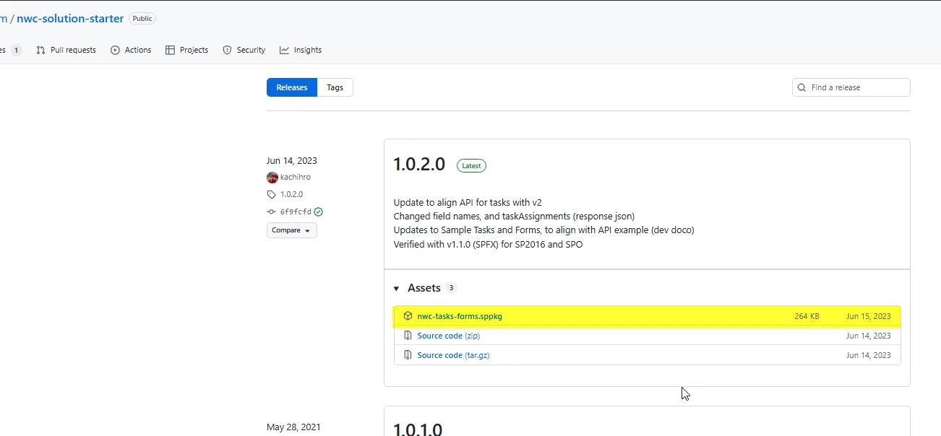The image size is (941, 436).
Task: Click the commit icon beside 6f9fcfd
Action: click(x=272, y=212)
